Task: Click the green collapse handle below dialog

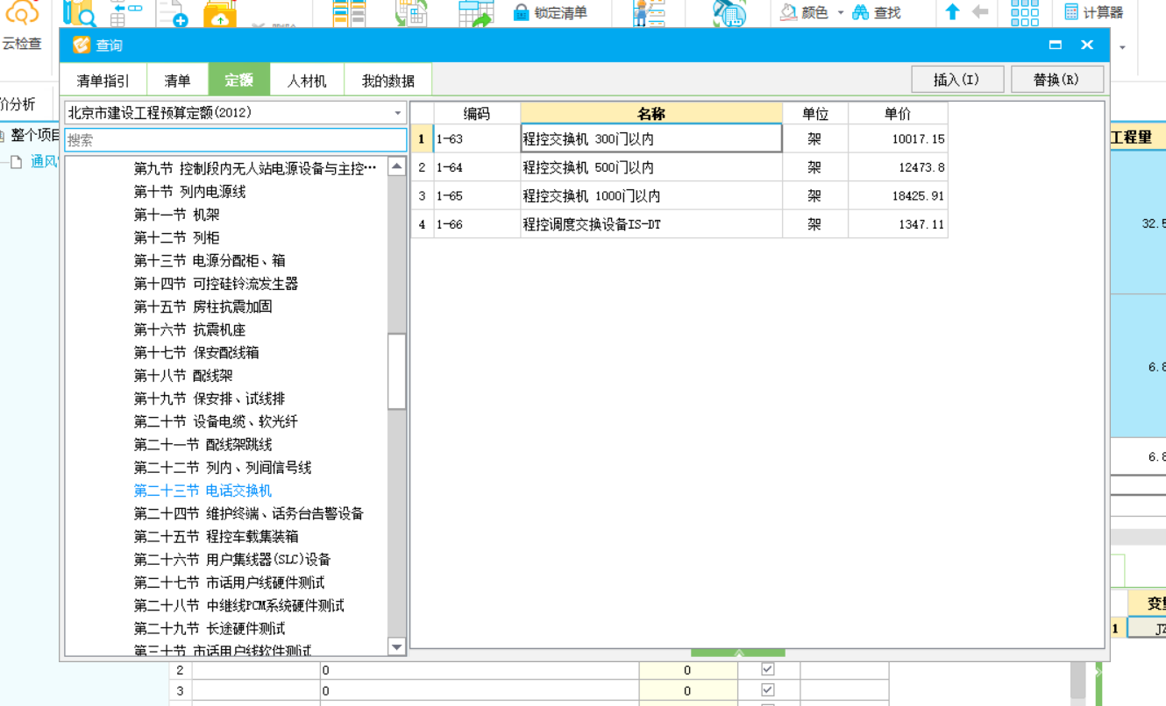Action: (x=738, y=653)
